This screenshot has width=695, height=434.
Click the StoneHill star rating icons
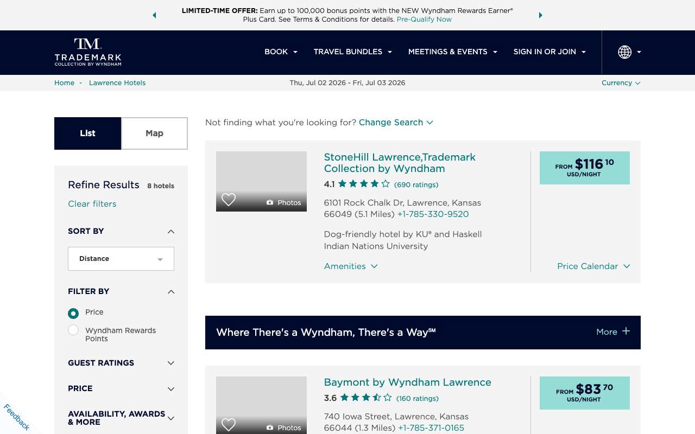click(364, 184)
